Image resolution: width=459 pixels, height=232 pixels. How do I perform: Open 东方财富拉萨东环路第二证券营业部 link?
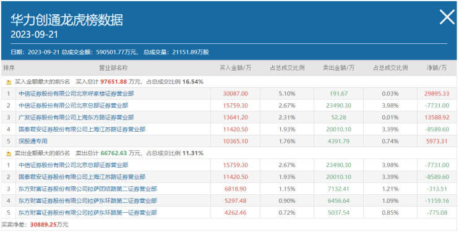coord(87,200)
